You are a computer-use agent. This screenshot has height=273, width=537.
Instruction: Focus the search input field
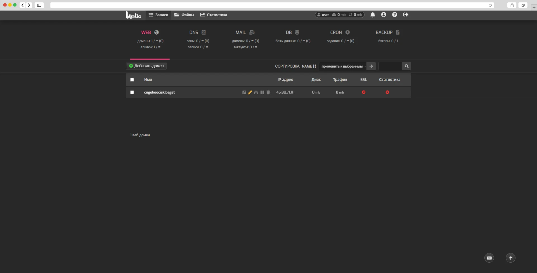[x=390, y=67]
